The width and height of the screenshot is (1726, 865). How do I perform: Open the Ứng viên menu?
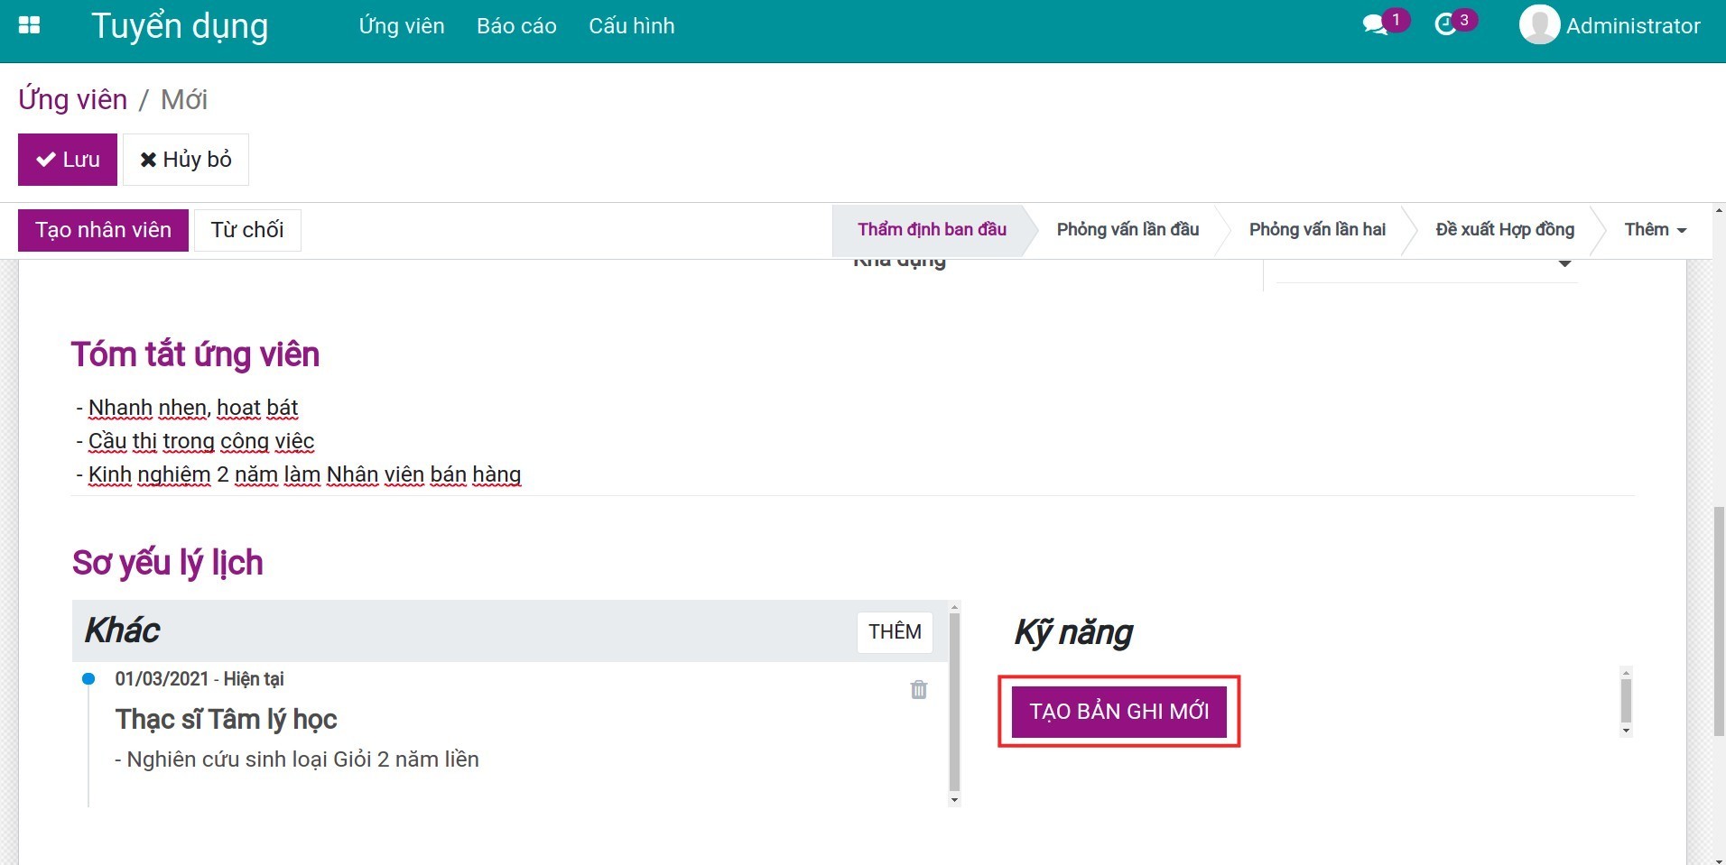tap(401, 26)
